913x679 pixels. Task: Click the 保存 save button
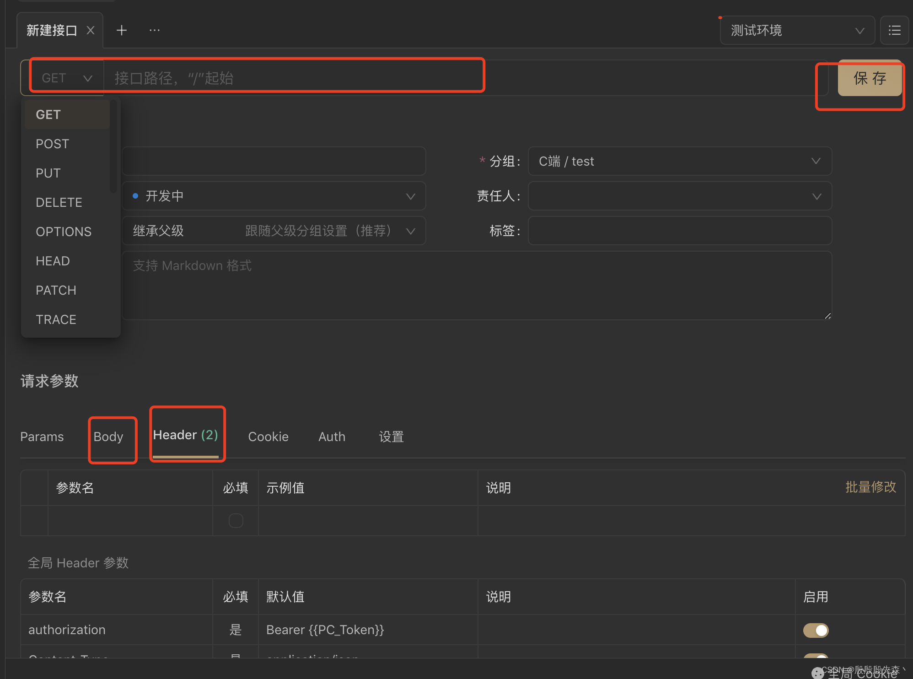click(869, 78)
